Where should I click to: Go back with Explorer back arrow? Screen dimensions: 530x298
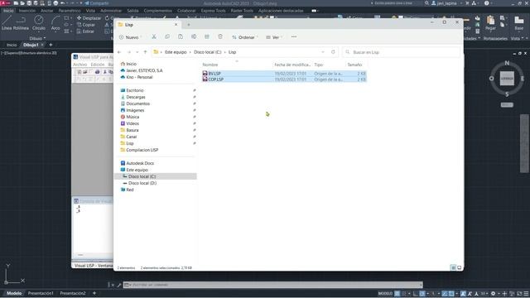pyautogui.click(x=119, y=52)
